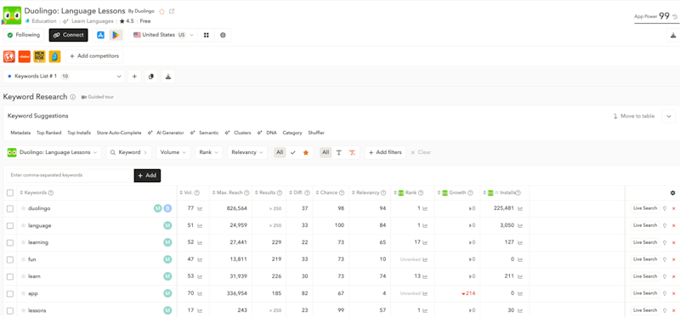This screenshot has height=318, width=680.
Task: Open the Volume filter dropdown
Action: tap(173, 153)
